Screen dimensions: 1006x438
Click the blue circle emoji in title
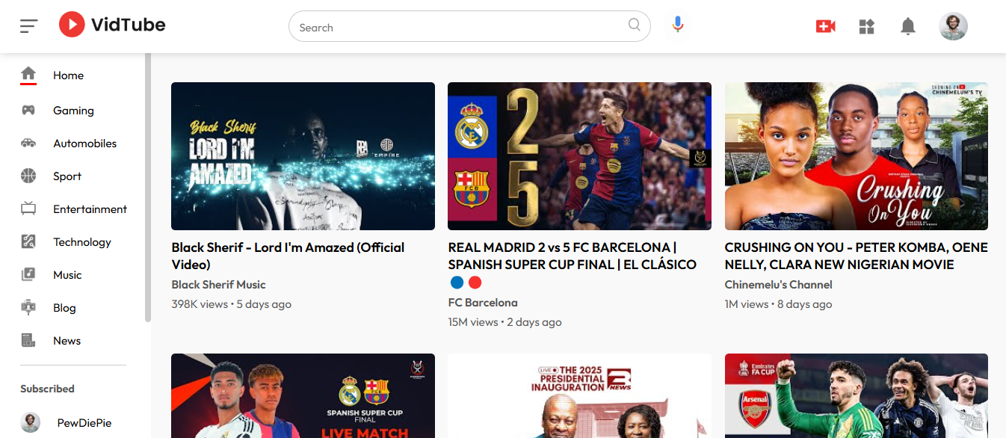tap(457, 283)
